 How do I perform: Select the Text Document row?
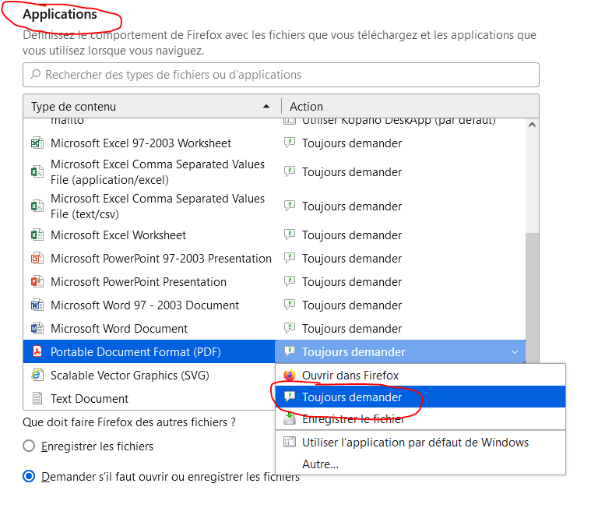149,398
